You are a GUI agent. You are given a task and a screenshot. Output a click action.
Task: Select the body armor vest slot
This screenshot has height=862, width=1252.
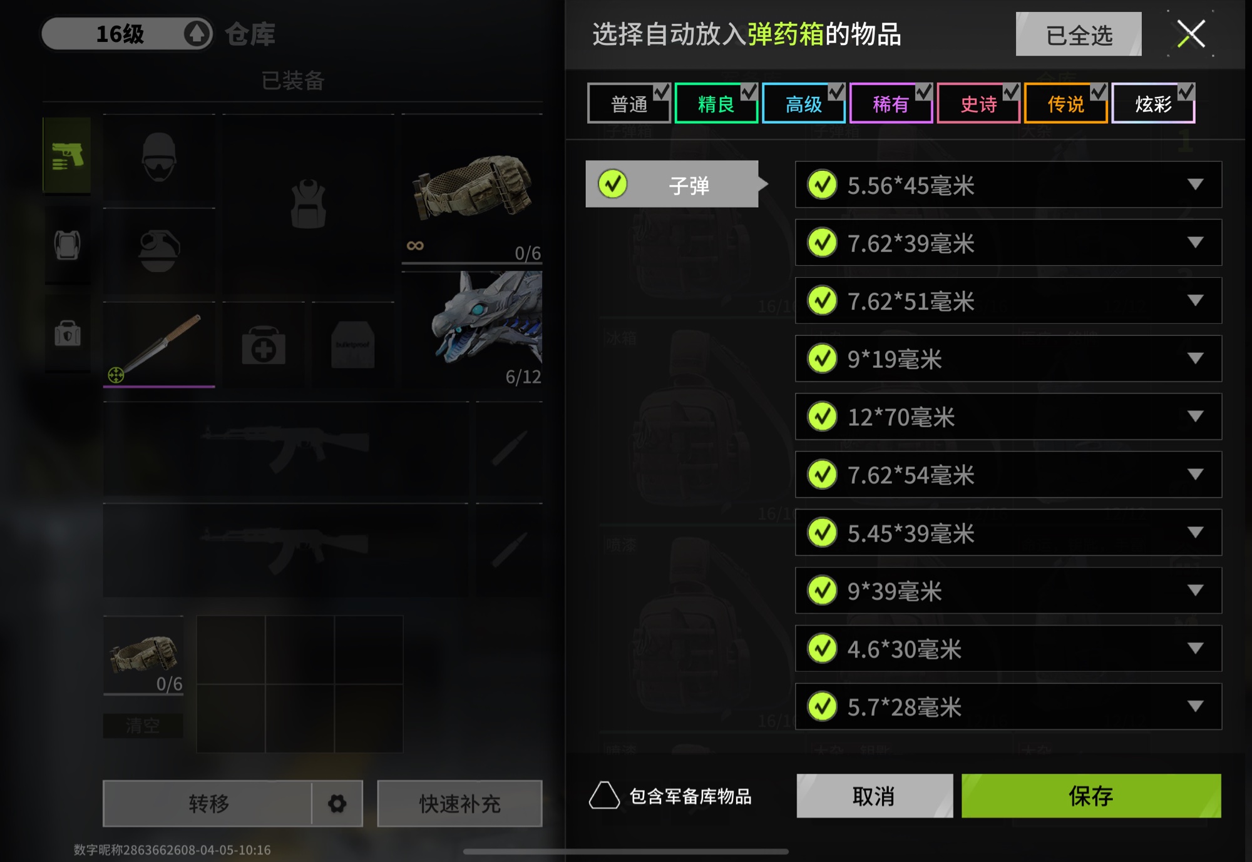coord(308,204)
